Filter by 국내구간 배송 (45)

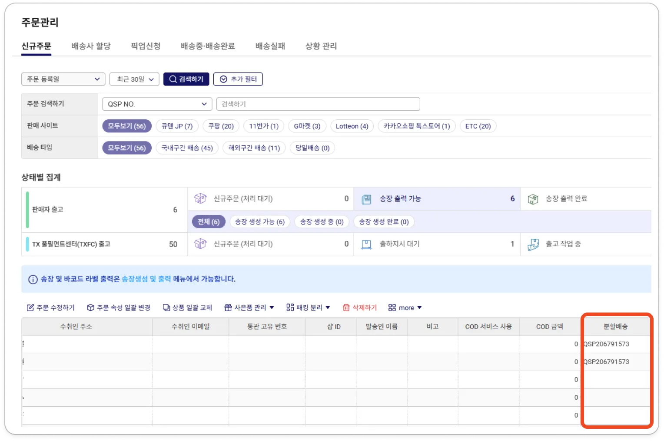[187, 148]
